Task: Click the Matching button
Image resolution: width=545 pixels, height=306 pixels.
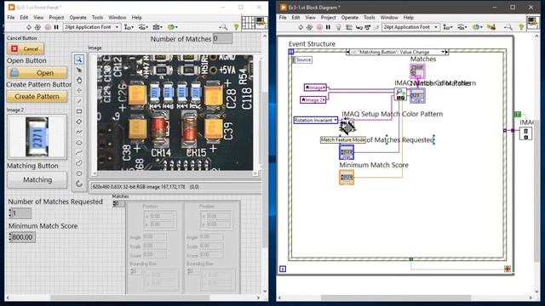Action: click(37, 179)
